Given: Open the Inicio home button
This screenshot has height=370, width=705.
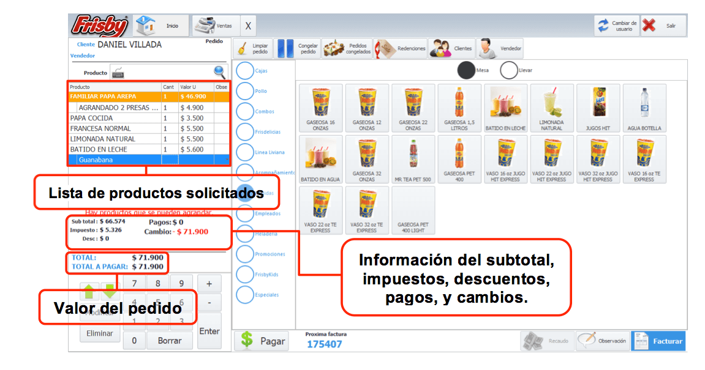Looking at the screenshot, I should point(162,26).
